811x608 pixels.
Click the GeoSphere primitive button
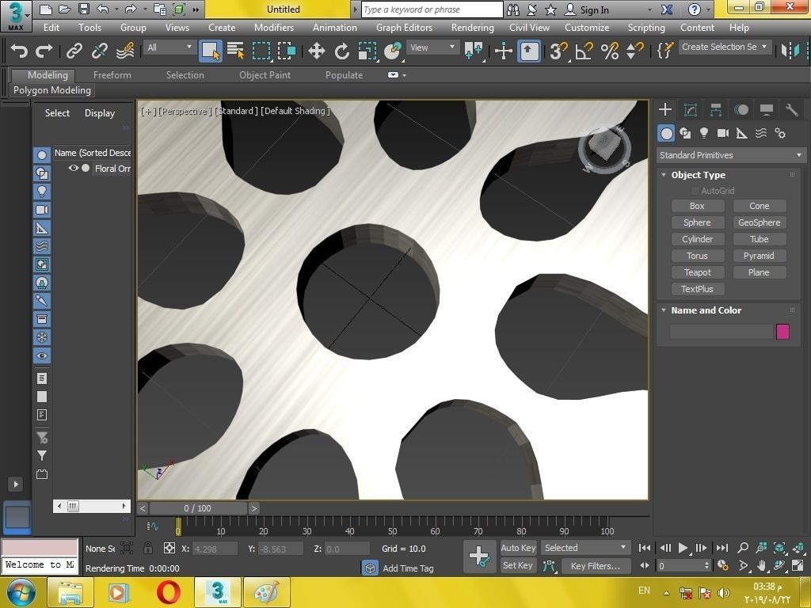point(760,222)
